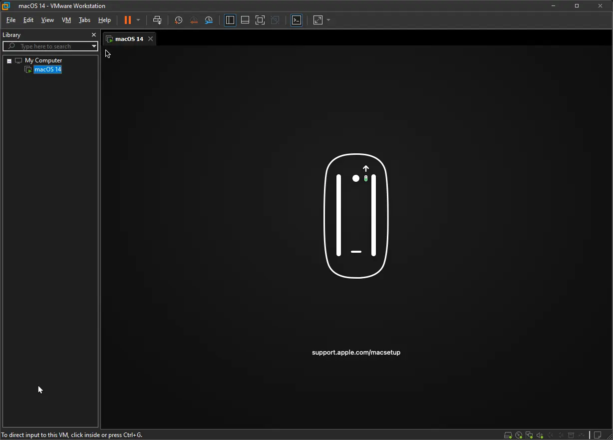The image size is (613, 440).
Task: Select macOS 14 in the library tree
Action: (48, 69)
